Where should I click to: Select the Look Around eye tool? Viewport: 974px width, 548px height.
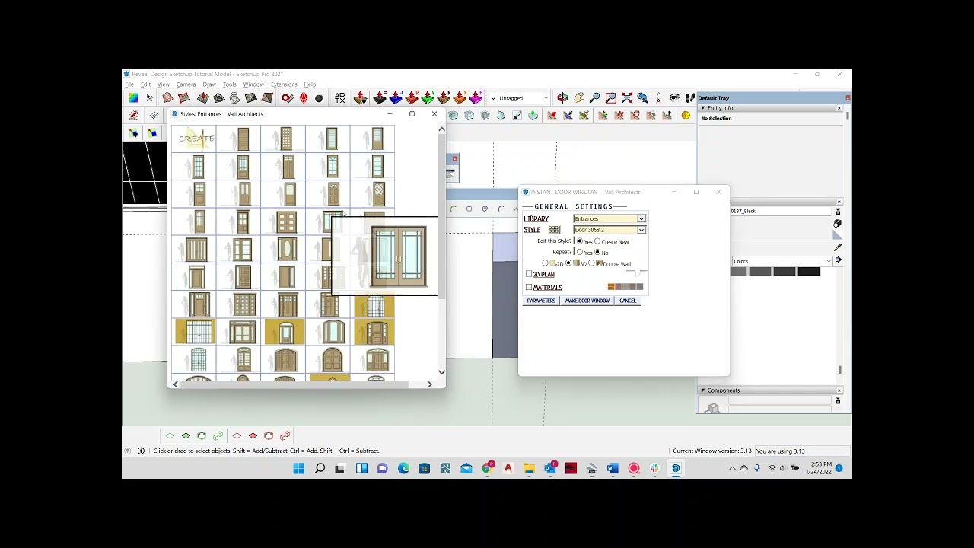tap(674, 98)
